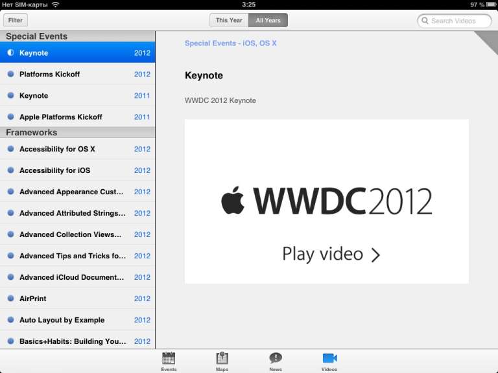Screen dimensions: 498x373
Task: Click the battery icon in status bar
Action: pyautogui.click(x=491, y=5)
